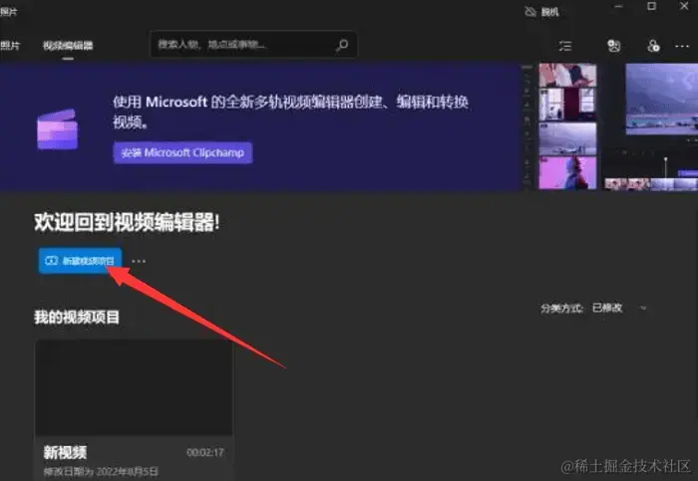The width and height of the screenshot is (698, 481).
Task: Click the offline cloud status icon
Action: click(x=529, y=12)
